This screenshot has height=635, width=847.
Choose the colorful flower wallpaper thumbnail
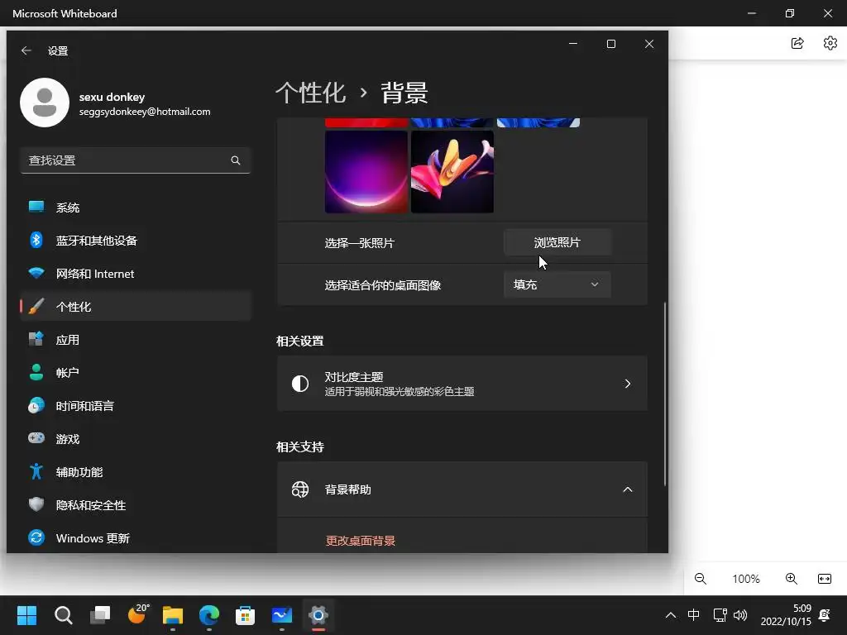[452, 172]
